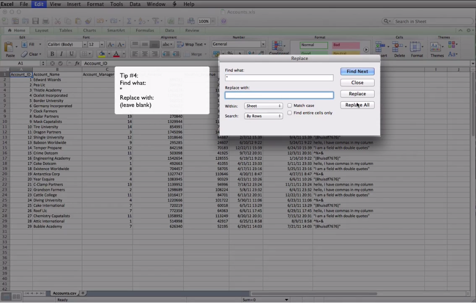Click the red font color A button
The height and width of the screenshot is (303, 476).
[116, 54]
